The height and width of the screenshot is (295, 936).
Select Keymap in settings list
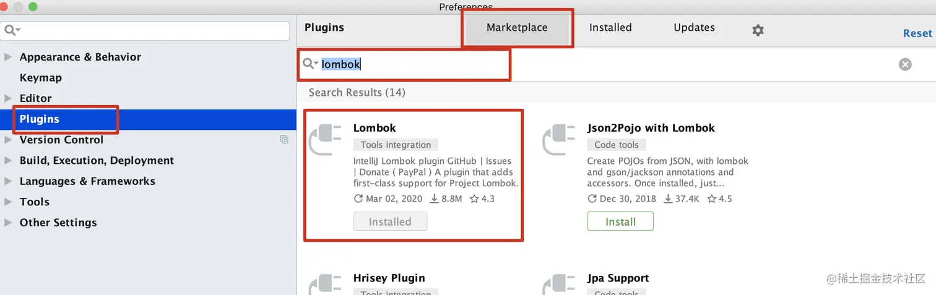(41, 78)
